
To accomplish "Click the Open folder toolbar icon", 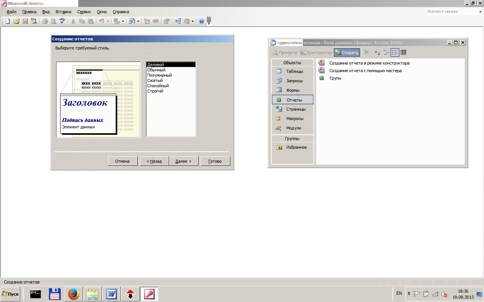I will click(x=16, y=21).
